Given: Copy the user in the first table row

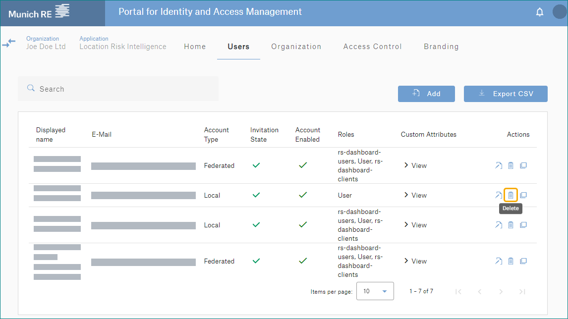Looking at the screenshot, I should click(523, 165).
